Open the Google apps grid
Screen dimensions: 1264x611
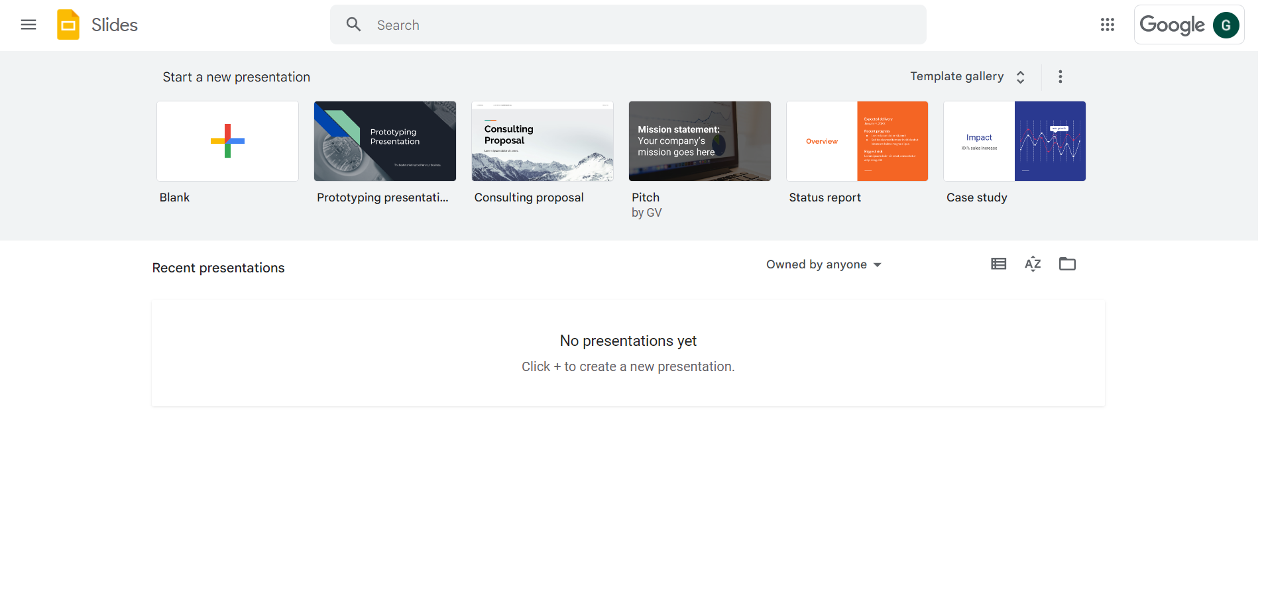tap(1107, 25)
